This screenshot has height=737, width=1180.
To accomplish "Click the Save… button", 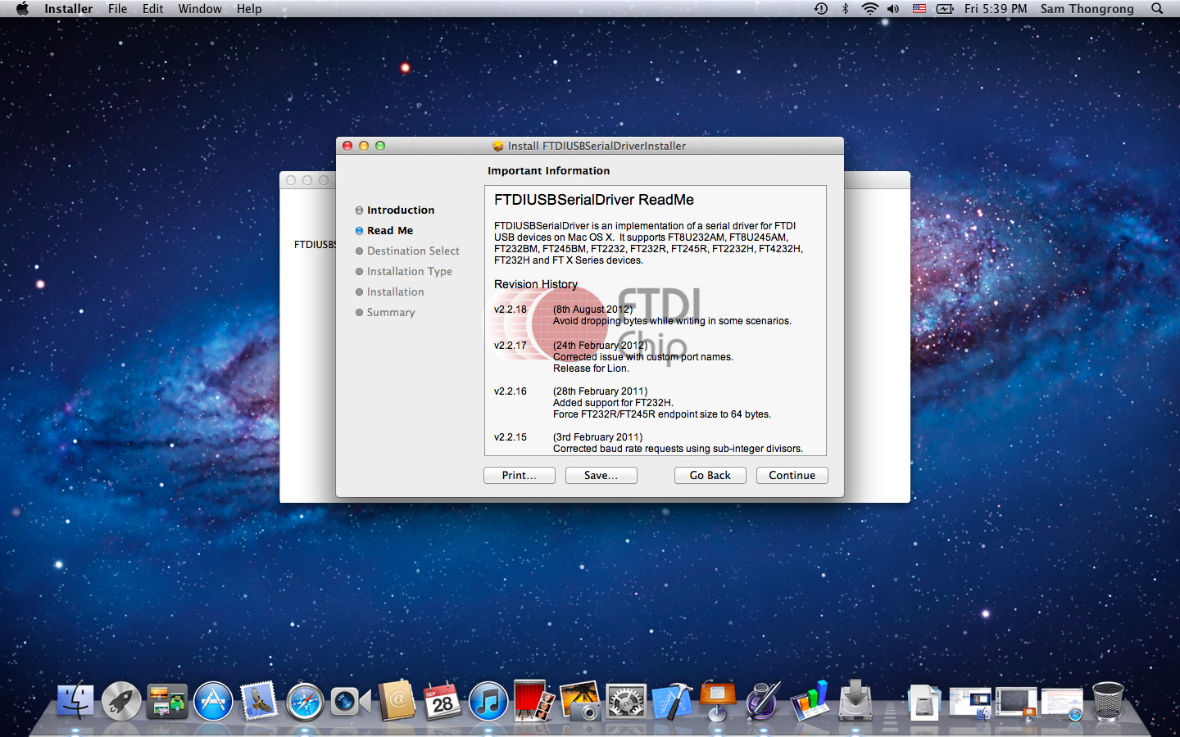I will (601, 475).
